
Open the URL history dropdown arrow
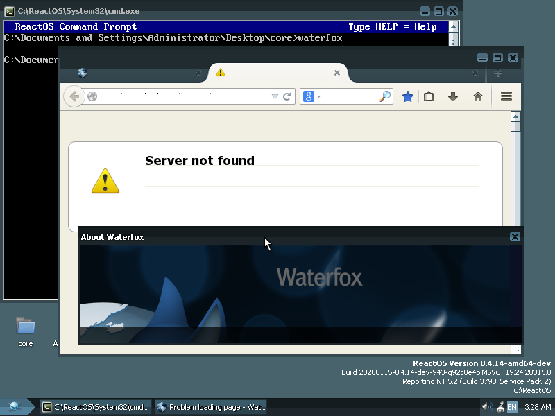[275, 96]
